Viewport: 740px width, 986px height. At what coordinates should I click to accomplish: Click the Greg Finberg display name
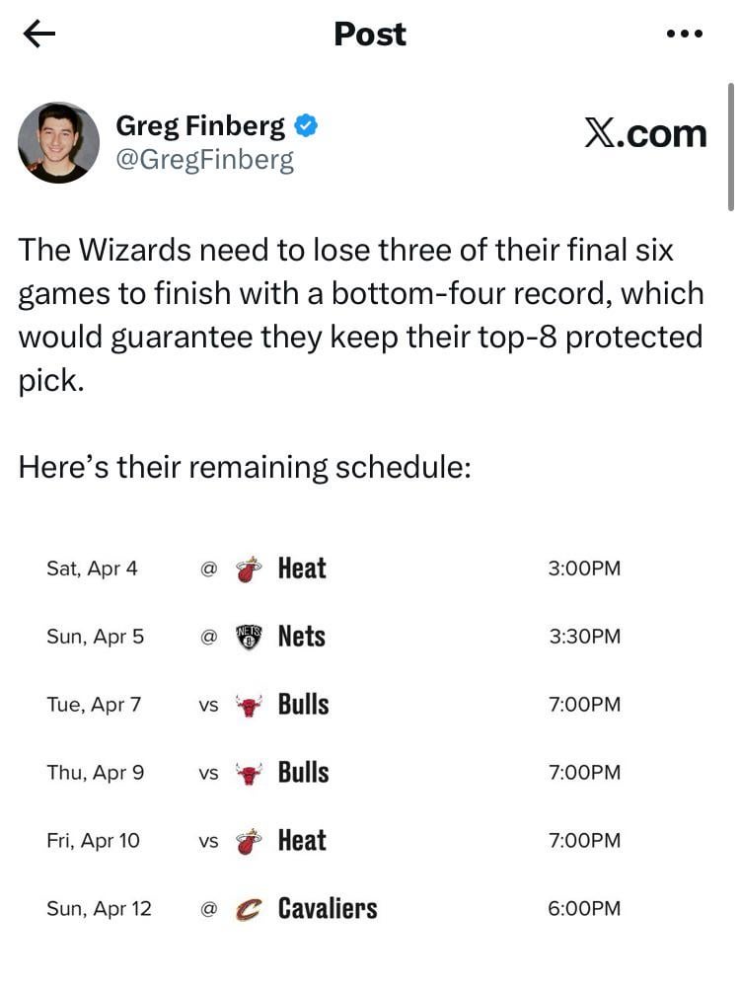click(x=200, y=124)
